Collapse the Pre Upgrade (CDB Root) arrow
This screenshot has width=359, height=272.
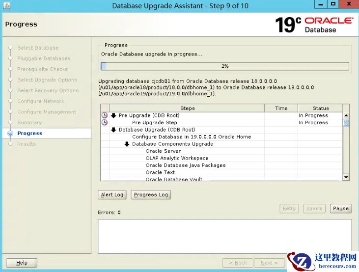(113, 115)
